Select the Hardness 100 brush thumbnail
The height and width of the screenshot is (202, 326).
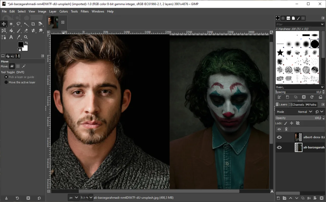click(x=315, y=44)
